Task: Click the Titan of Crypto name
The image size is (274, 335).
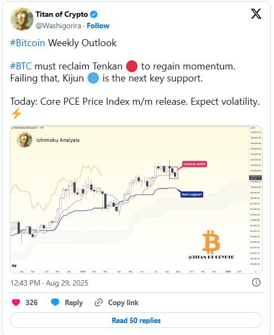Action: [x=61, y=14]
